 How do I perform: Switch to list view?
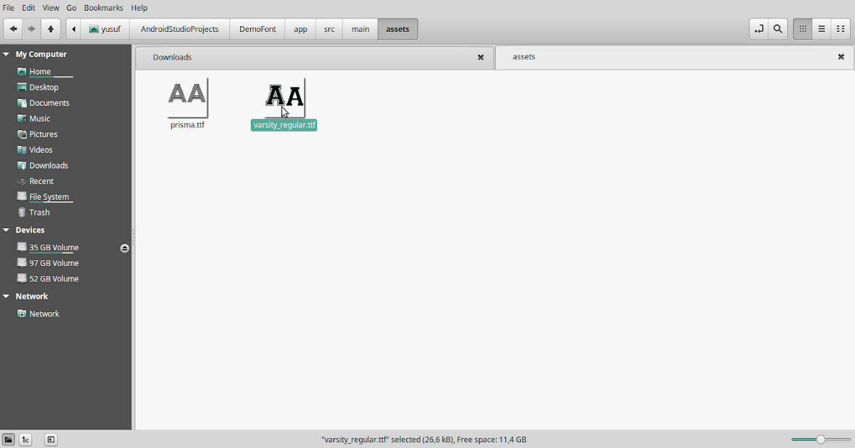coord(822,29)
